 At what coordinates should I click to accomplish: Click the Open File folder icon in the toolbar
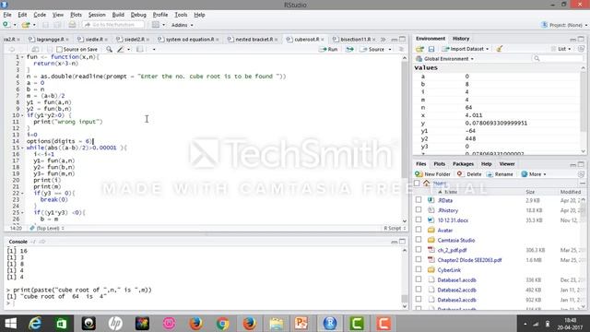[26, 25]
